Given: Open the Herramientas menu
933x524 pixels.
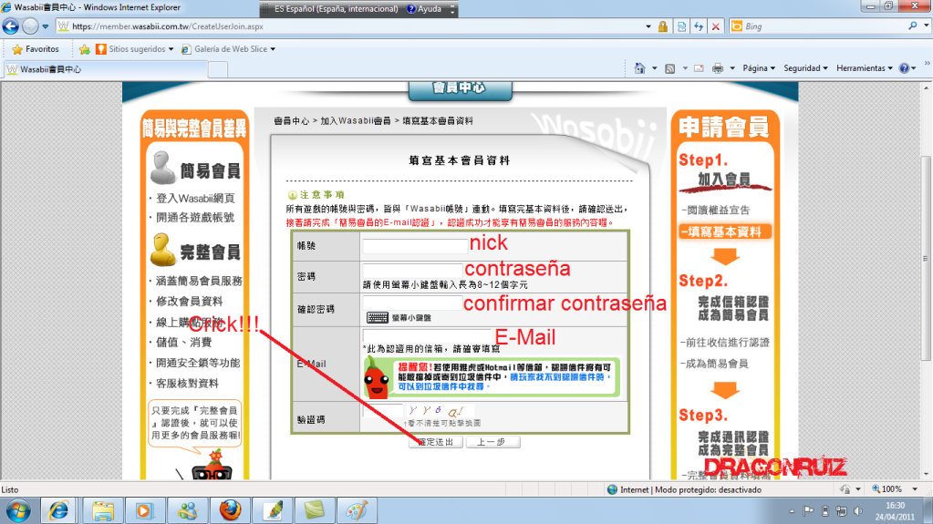Looking at the screenshot, I should [x=865, y=68].
